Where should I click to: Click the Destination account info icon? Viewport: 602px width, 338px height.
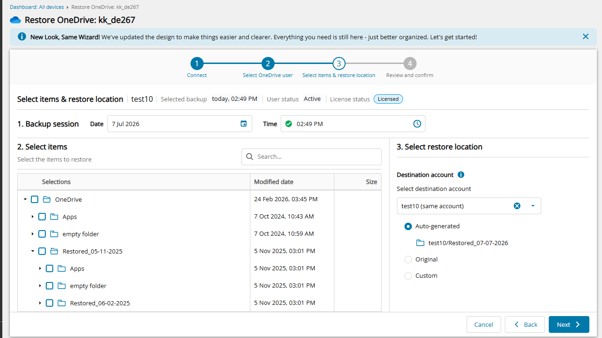coord(461,175)
